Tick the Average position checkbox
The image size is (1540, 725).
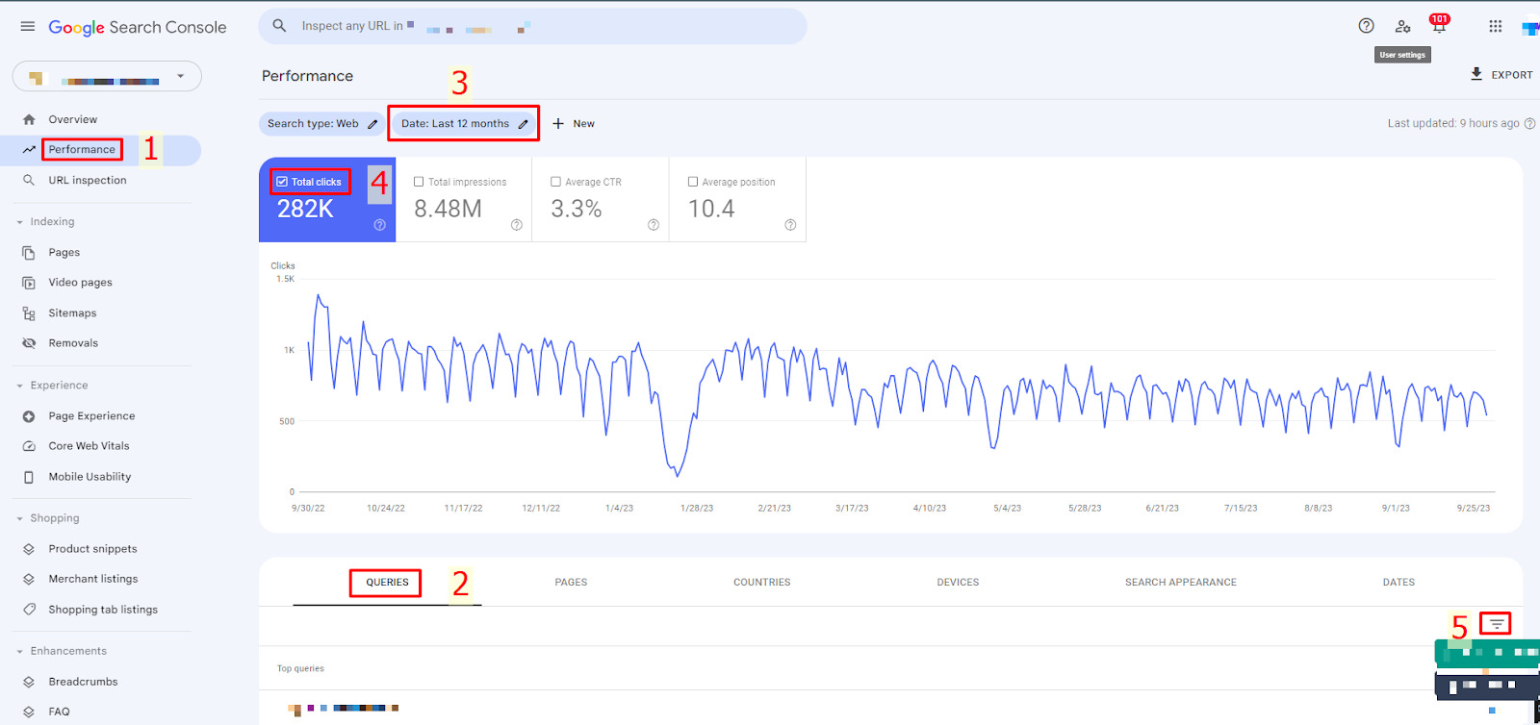click(693, 182)
